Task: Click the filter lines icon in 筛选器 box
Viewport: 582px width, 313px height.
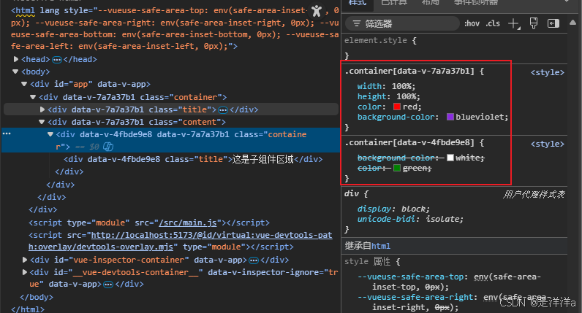Action: 357,23
